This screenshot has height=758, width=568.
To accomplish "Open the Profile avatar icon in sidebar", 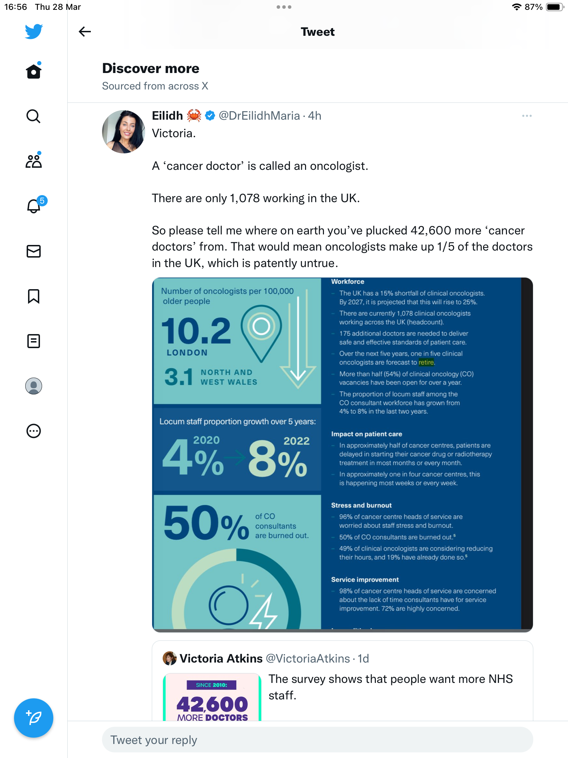I will pos(34,386).
